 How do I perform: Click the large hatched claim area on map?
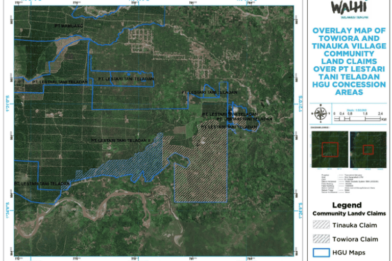click(200, 173)
